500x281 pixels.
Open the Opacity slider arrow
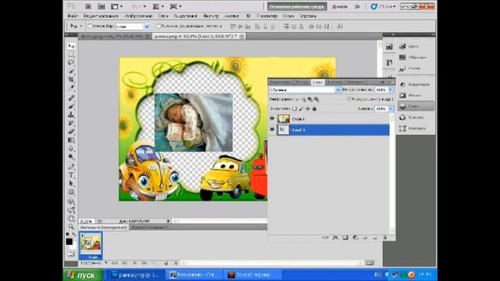point(391,91)
